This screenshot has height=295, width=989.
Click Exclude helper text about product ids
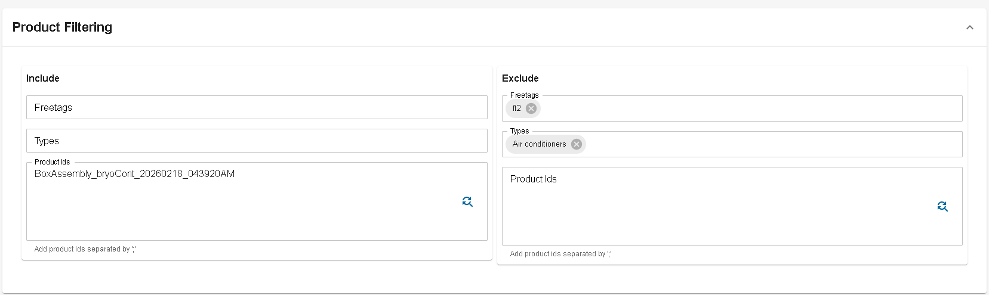pos(560,254)
